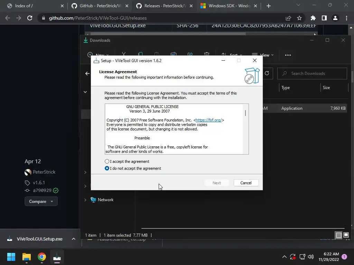Click the '7,960 KB' size cell
The height and width of the screenshot is (265, 354).
pos(338,108)
